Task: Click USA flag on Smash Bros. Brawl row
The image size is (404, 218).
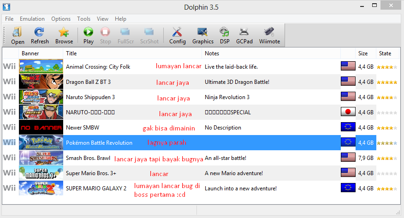Action: [x=348, y=157]
